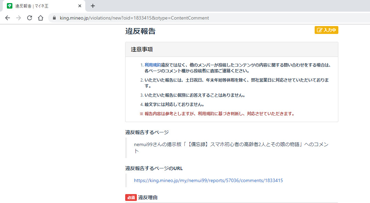370x203 pixels.
Task: Click the browser back arrow
Action: pos(8,18)
